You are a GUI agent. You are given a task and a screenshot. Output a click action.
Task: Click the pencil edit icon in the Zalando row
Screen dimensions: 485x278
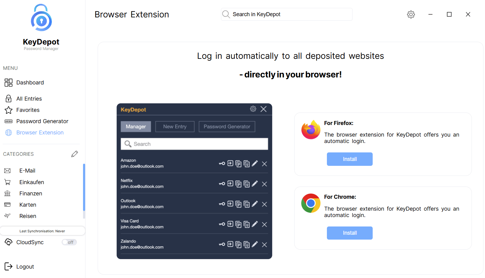(255, 244)
